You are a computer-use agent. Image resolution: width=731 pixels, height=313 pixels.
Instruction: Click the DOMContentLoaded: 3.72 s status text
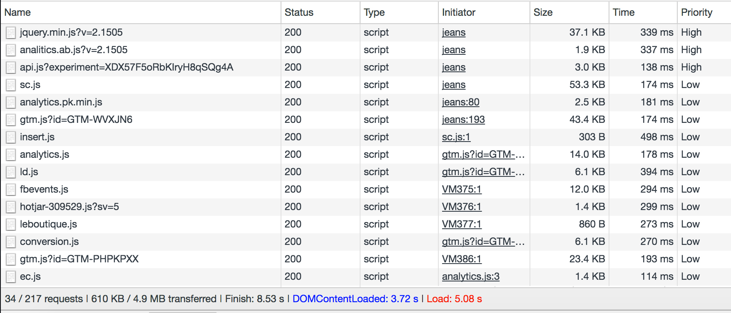click(x=356, y=299)
